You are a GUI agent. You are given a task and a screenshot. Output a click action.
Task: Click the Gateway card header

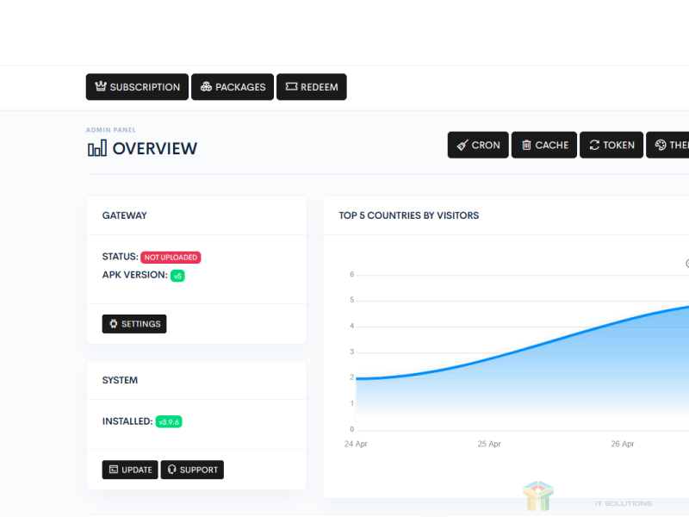tap(125, 215)
